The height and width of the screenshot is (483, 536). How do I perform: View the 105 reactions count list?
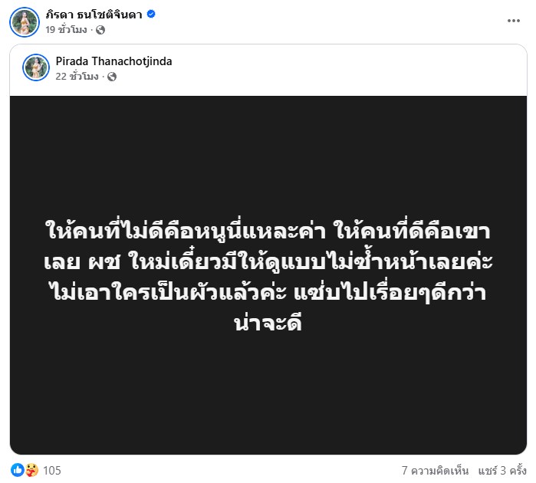point(52,471)
